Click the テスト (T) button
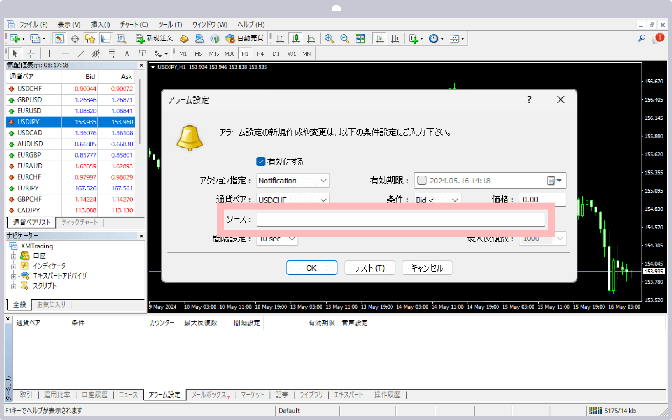672x420 pixels. (370, 268)
